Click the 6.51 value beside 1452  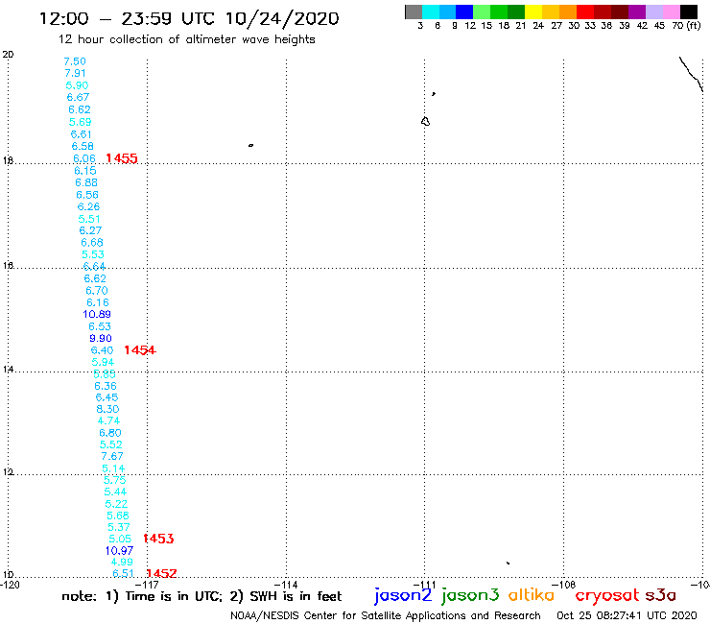pos(123,573)
